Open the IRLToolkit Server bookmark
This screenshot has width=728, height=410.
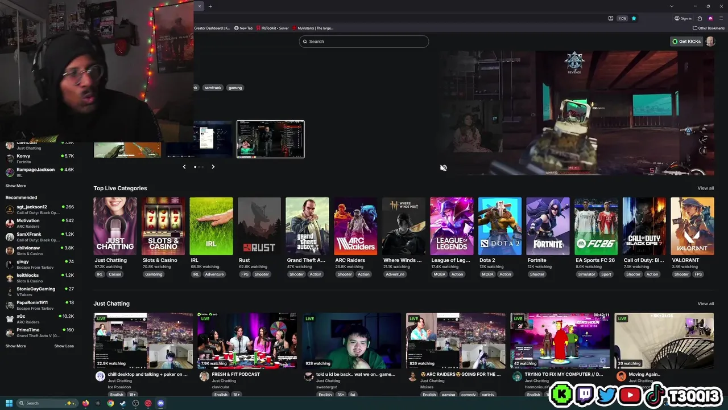click(x=272, y=28)
